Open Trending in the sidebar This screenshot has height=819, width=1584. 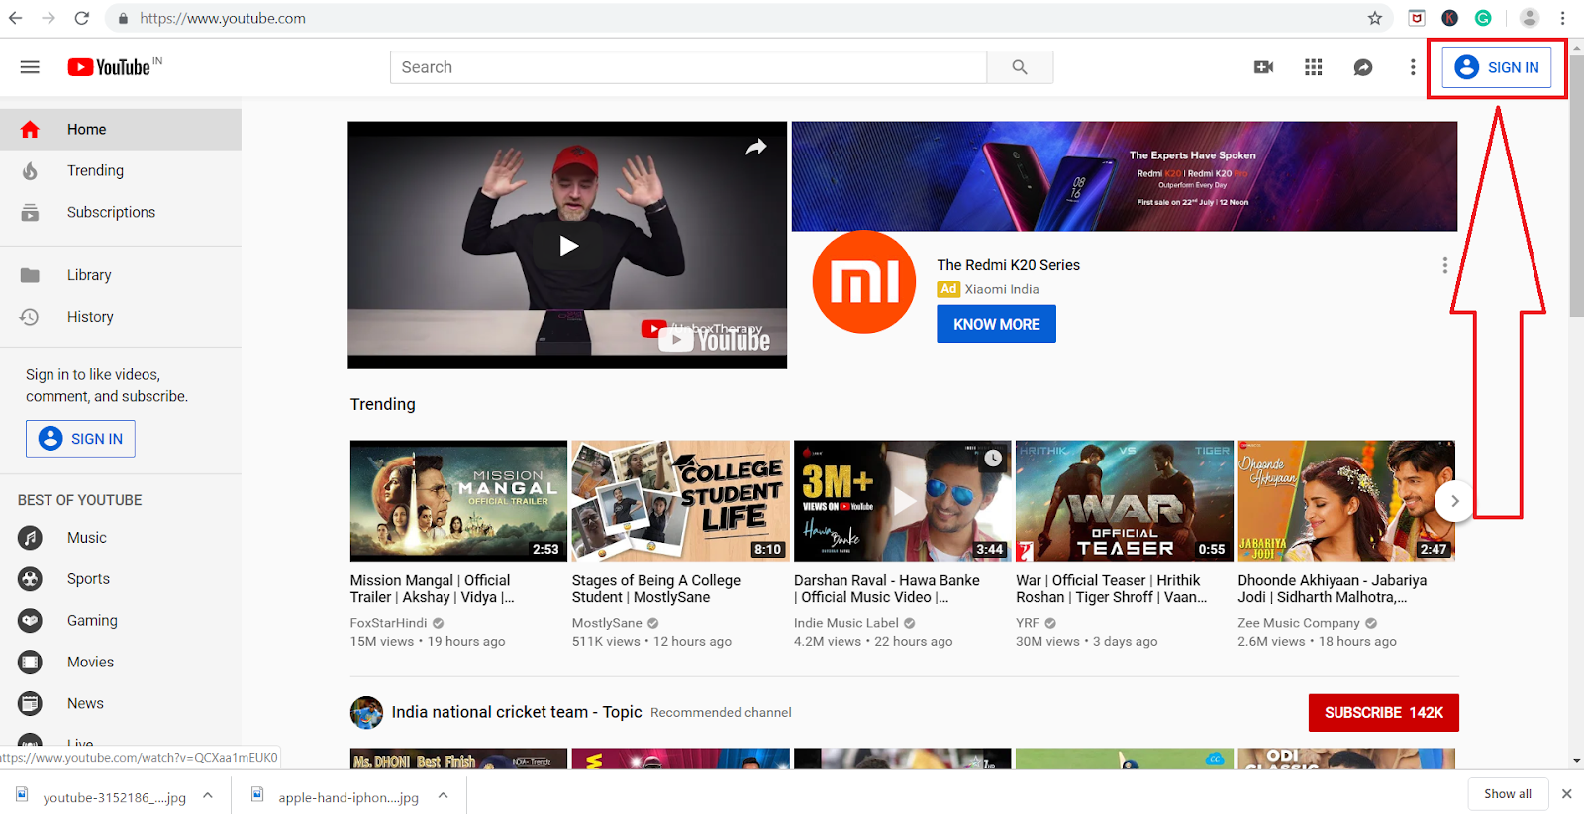tap(121, 171)
